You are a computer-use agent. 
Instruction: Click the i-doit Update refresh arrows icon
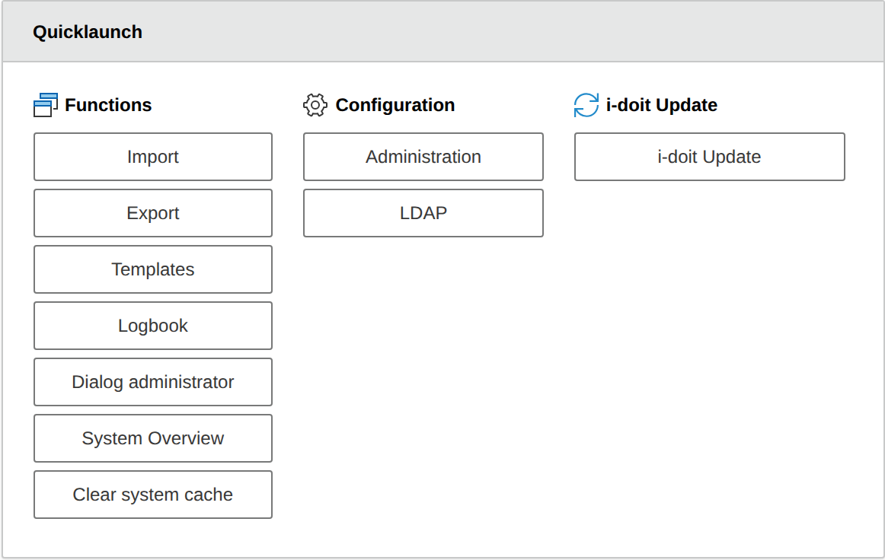pyautogui.click(x=586, y=105)
